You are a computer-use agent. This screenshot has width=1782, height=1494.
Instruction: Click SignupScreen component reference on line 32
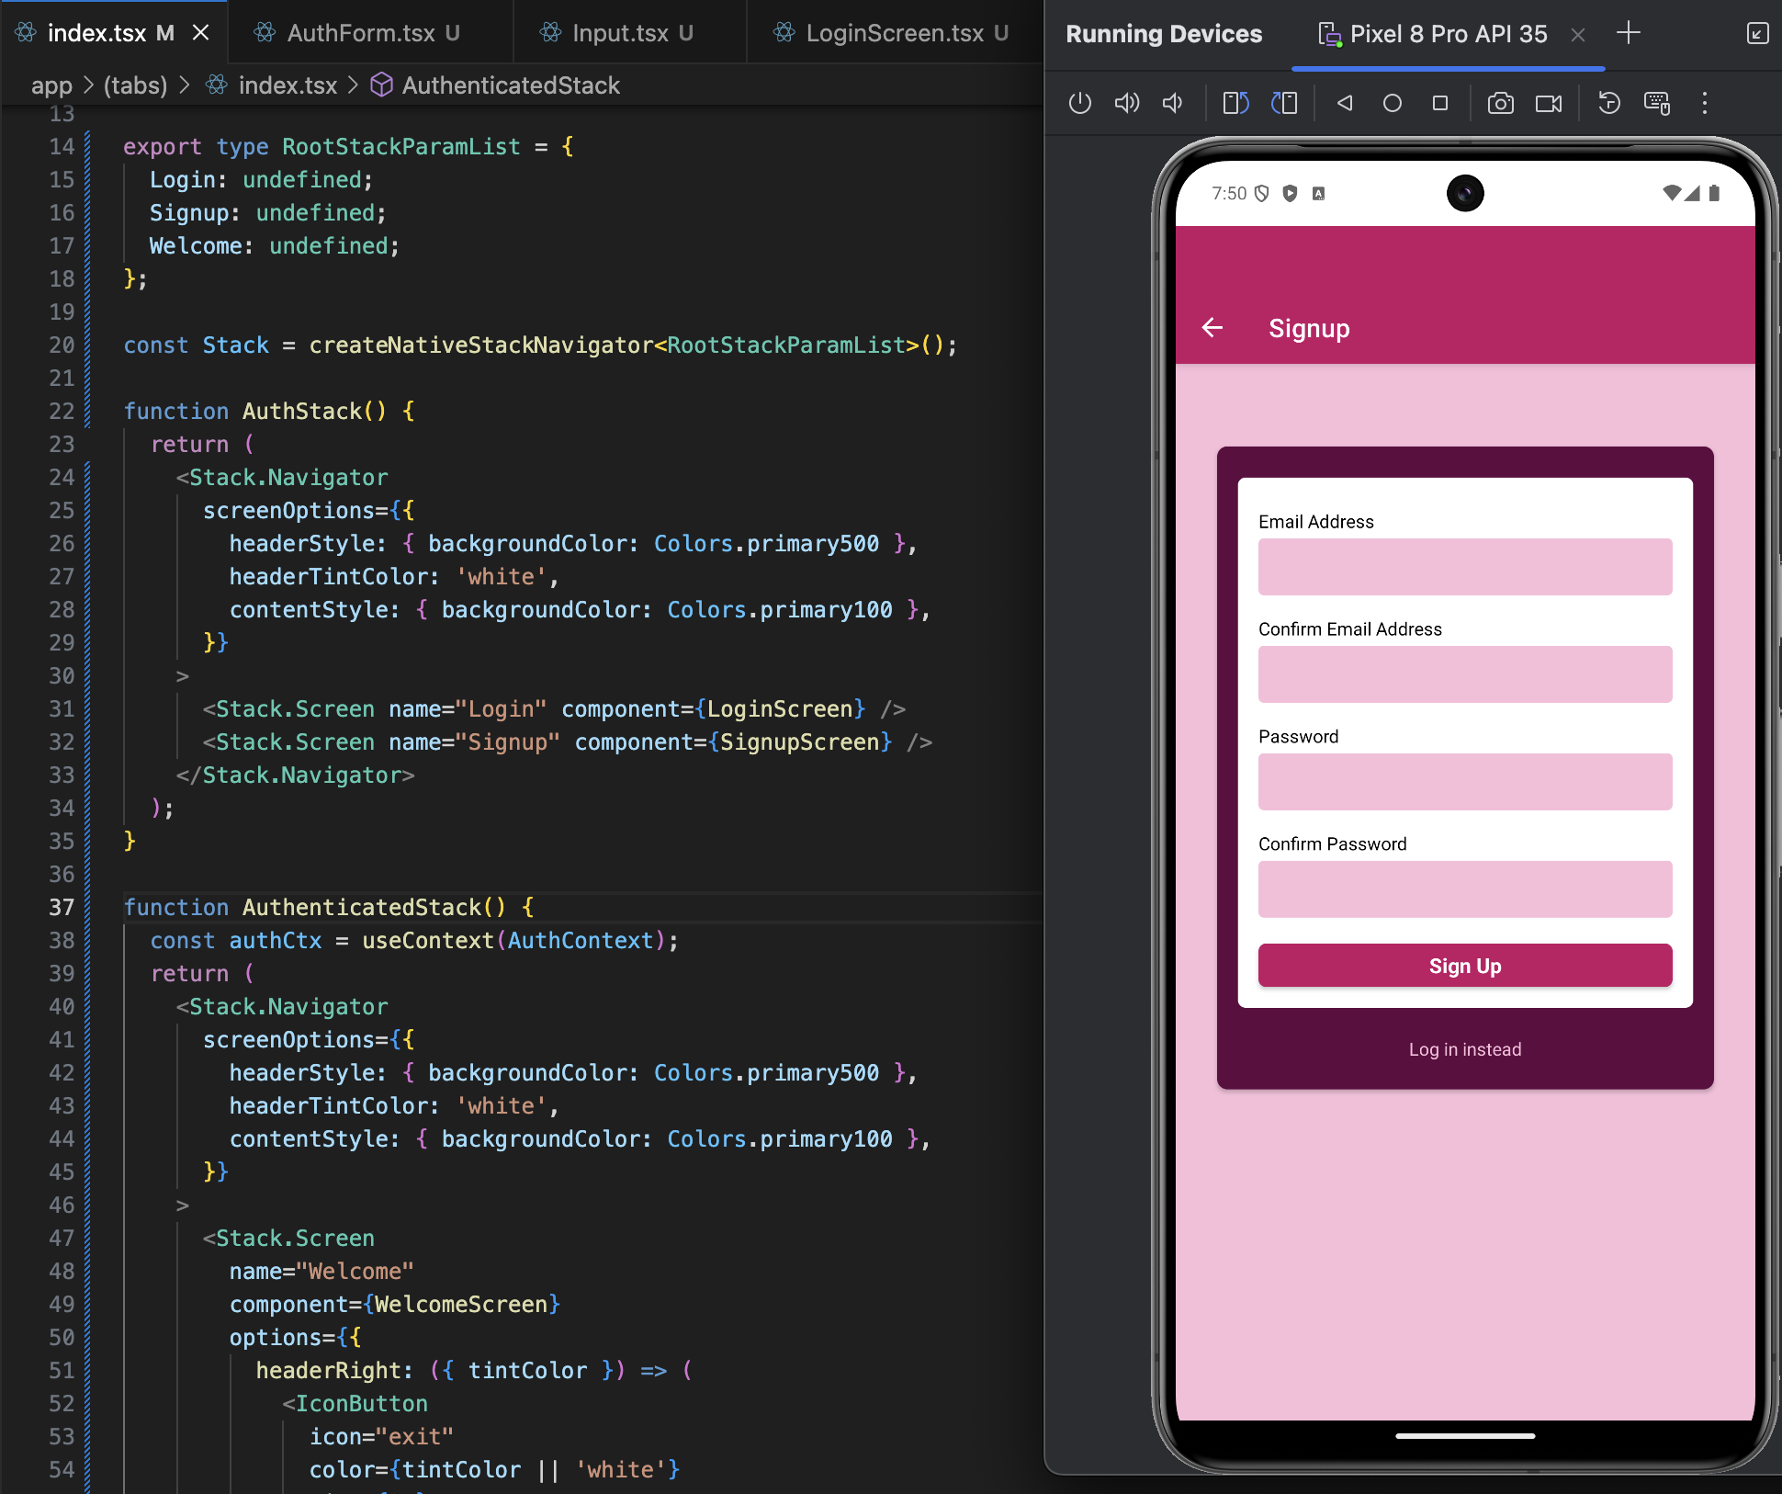click(x=800, y=741)
